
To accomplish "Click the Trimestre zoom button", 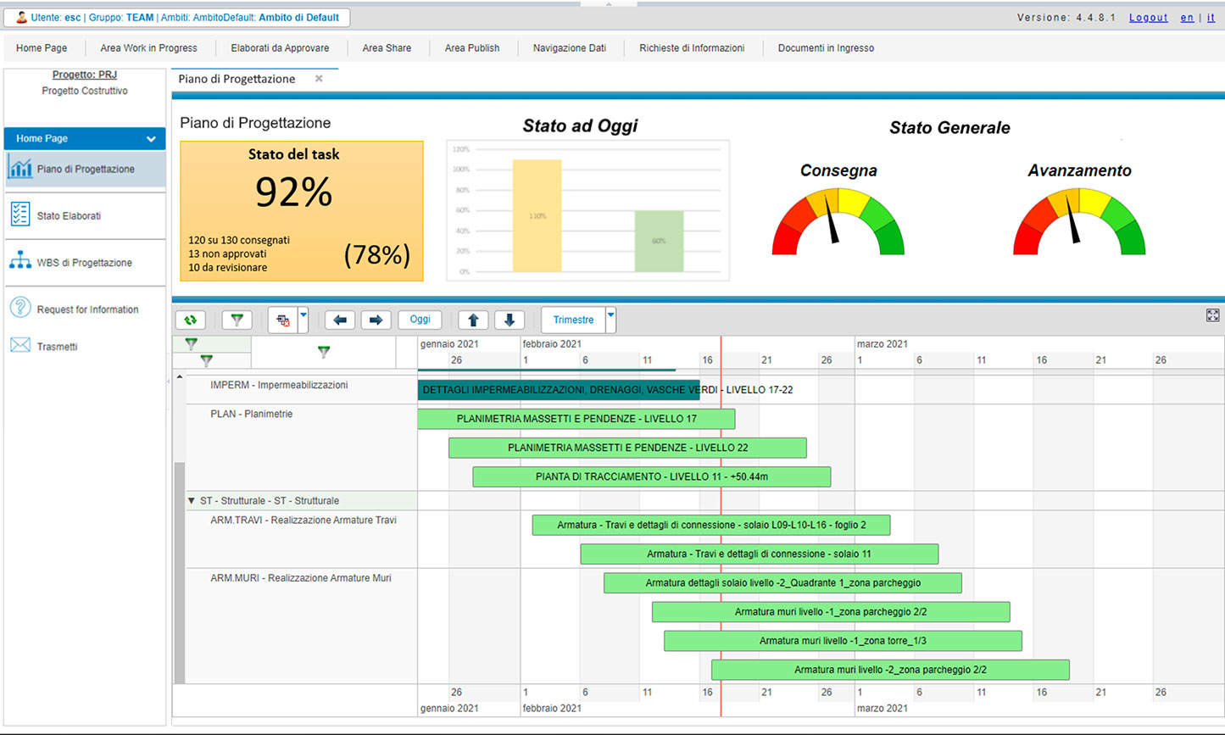I will [574, 320].
